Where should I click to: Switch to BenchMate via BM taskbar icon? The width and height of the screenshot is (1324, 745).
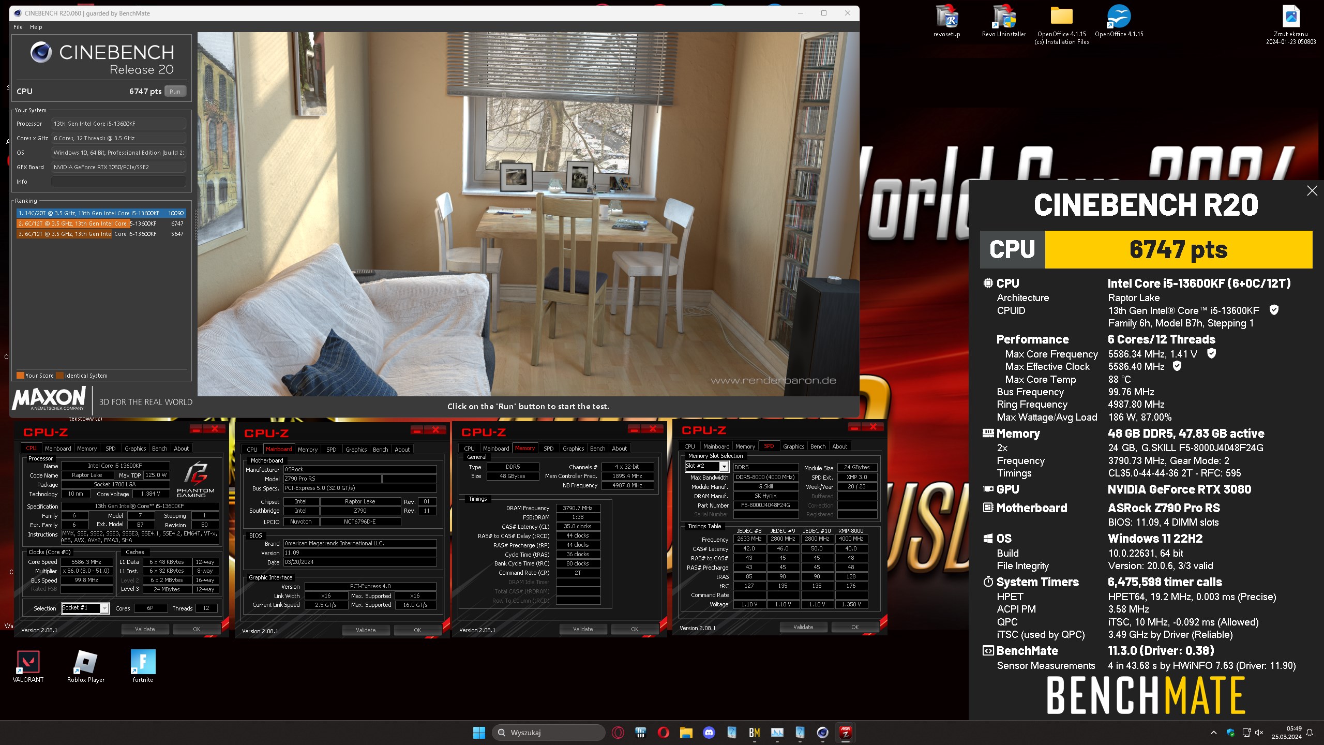click(x=754, y=733)
